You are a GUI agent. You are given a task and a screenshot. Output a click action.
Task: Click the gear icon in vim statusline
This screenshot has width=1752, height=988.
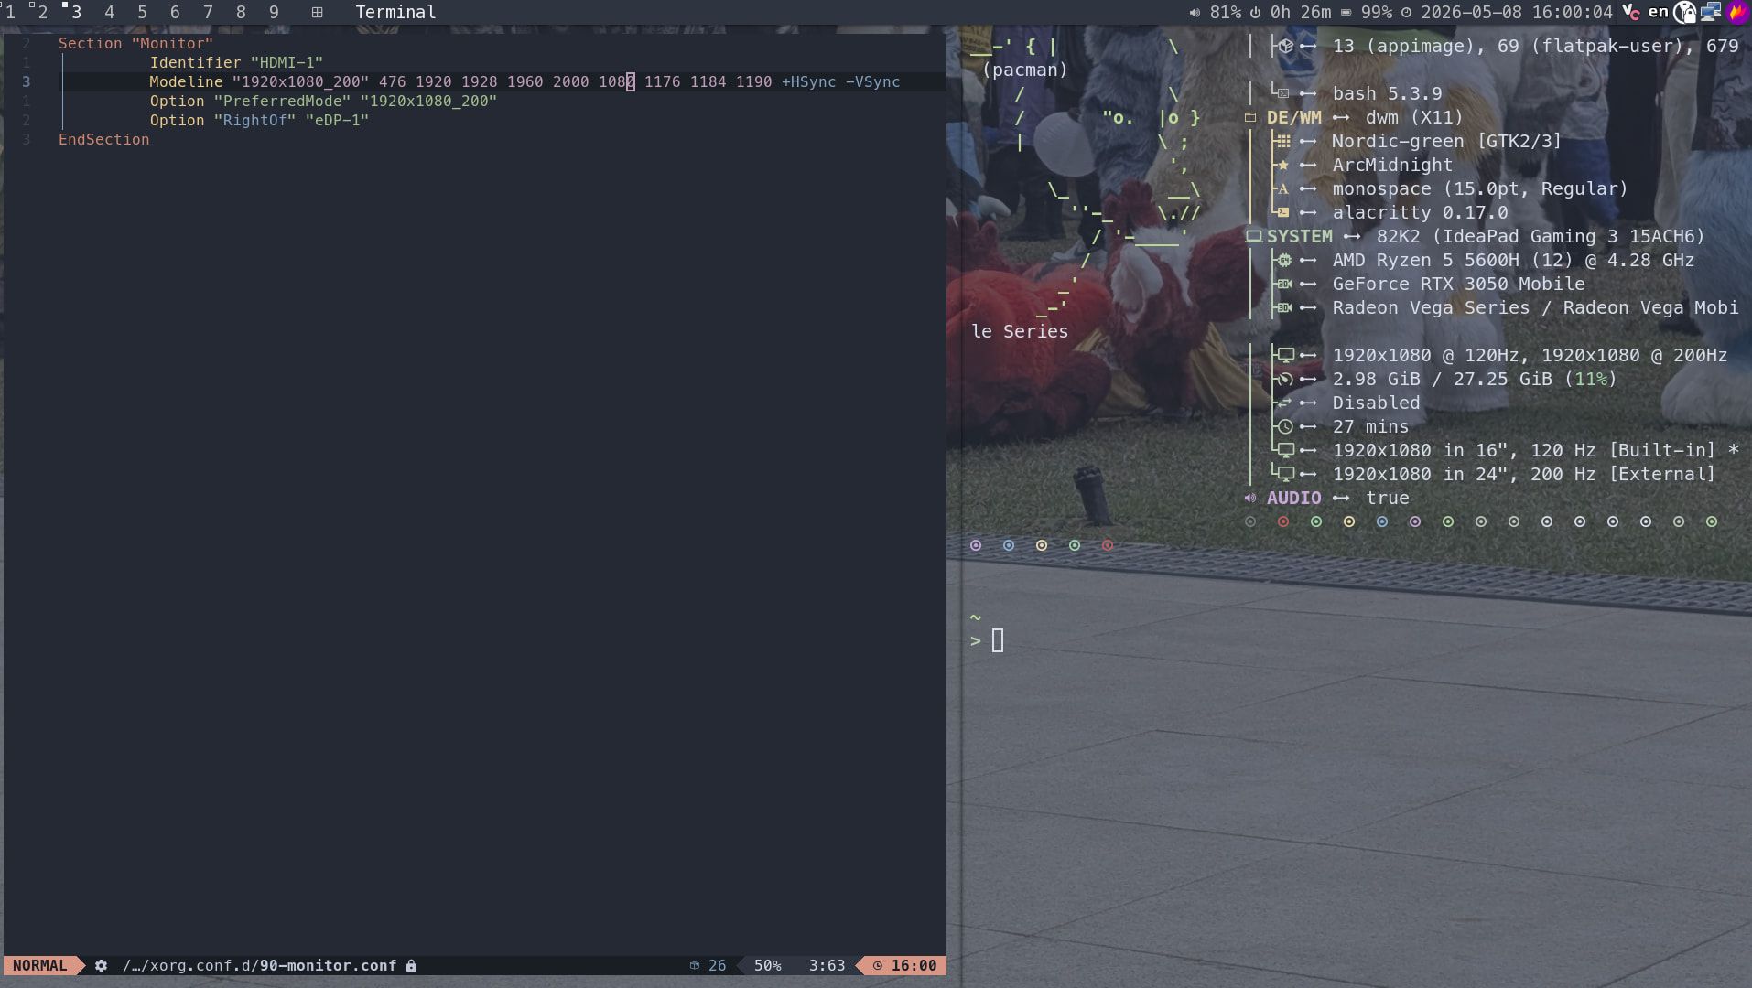(101, 965)
